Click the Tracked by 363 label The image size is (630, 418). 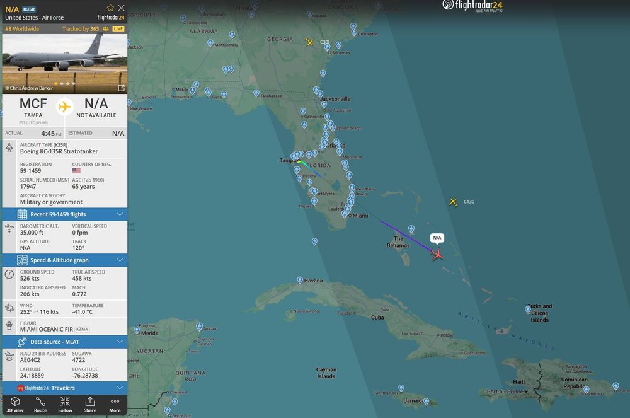pos(81,29)
